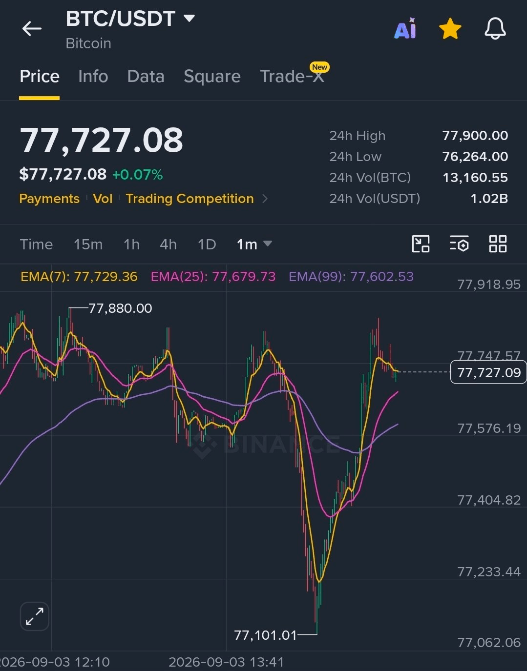Switch to the Square tab

point(212,77)
